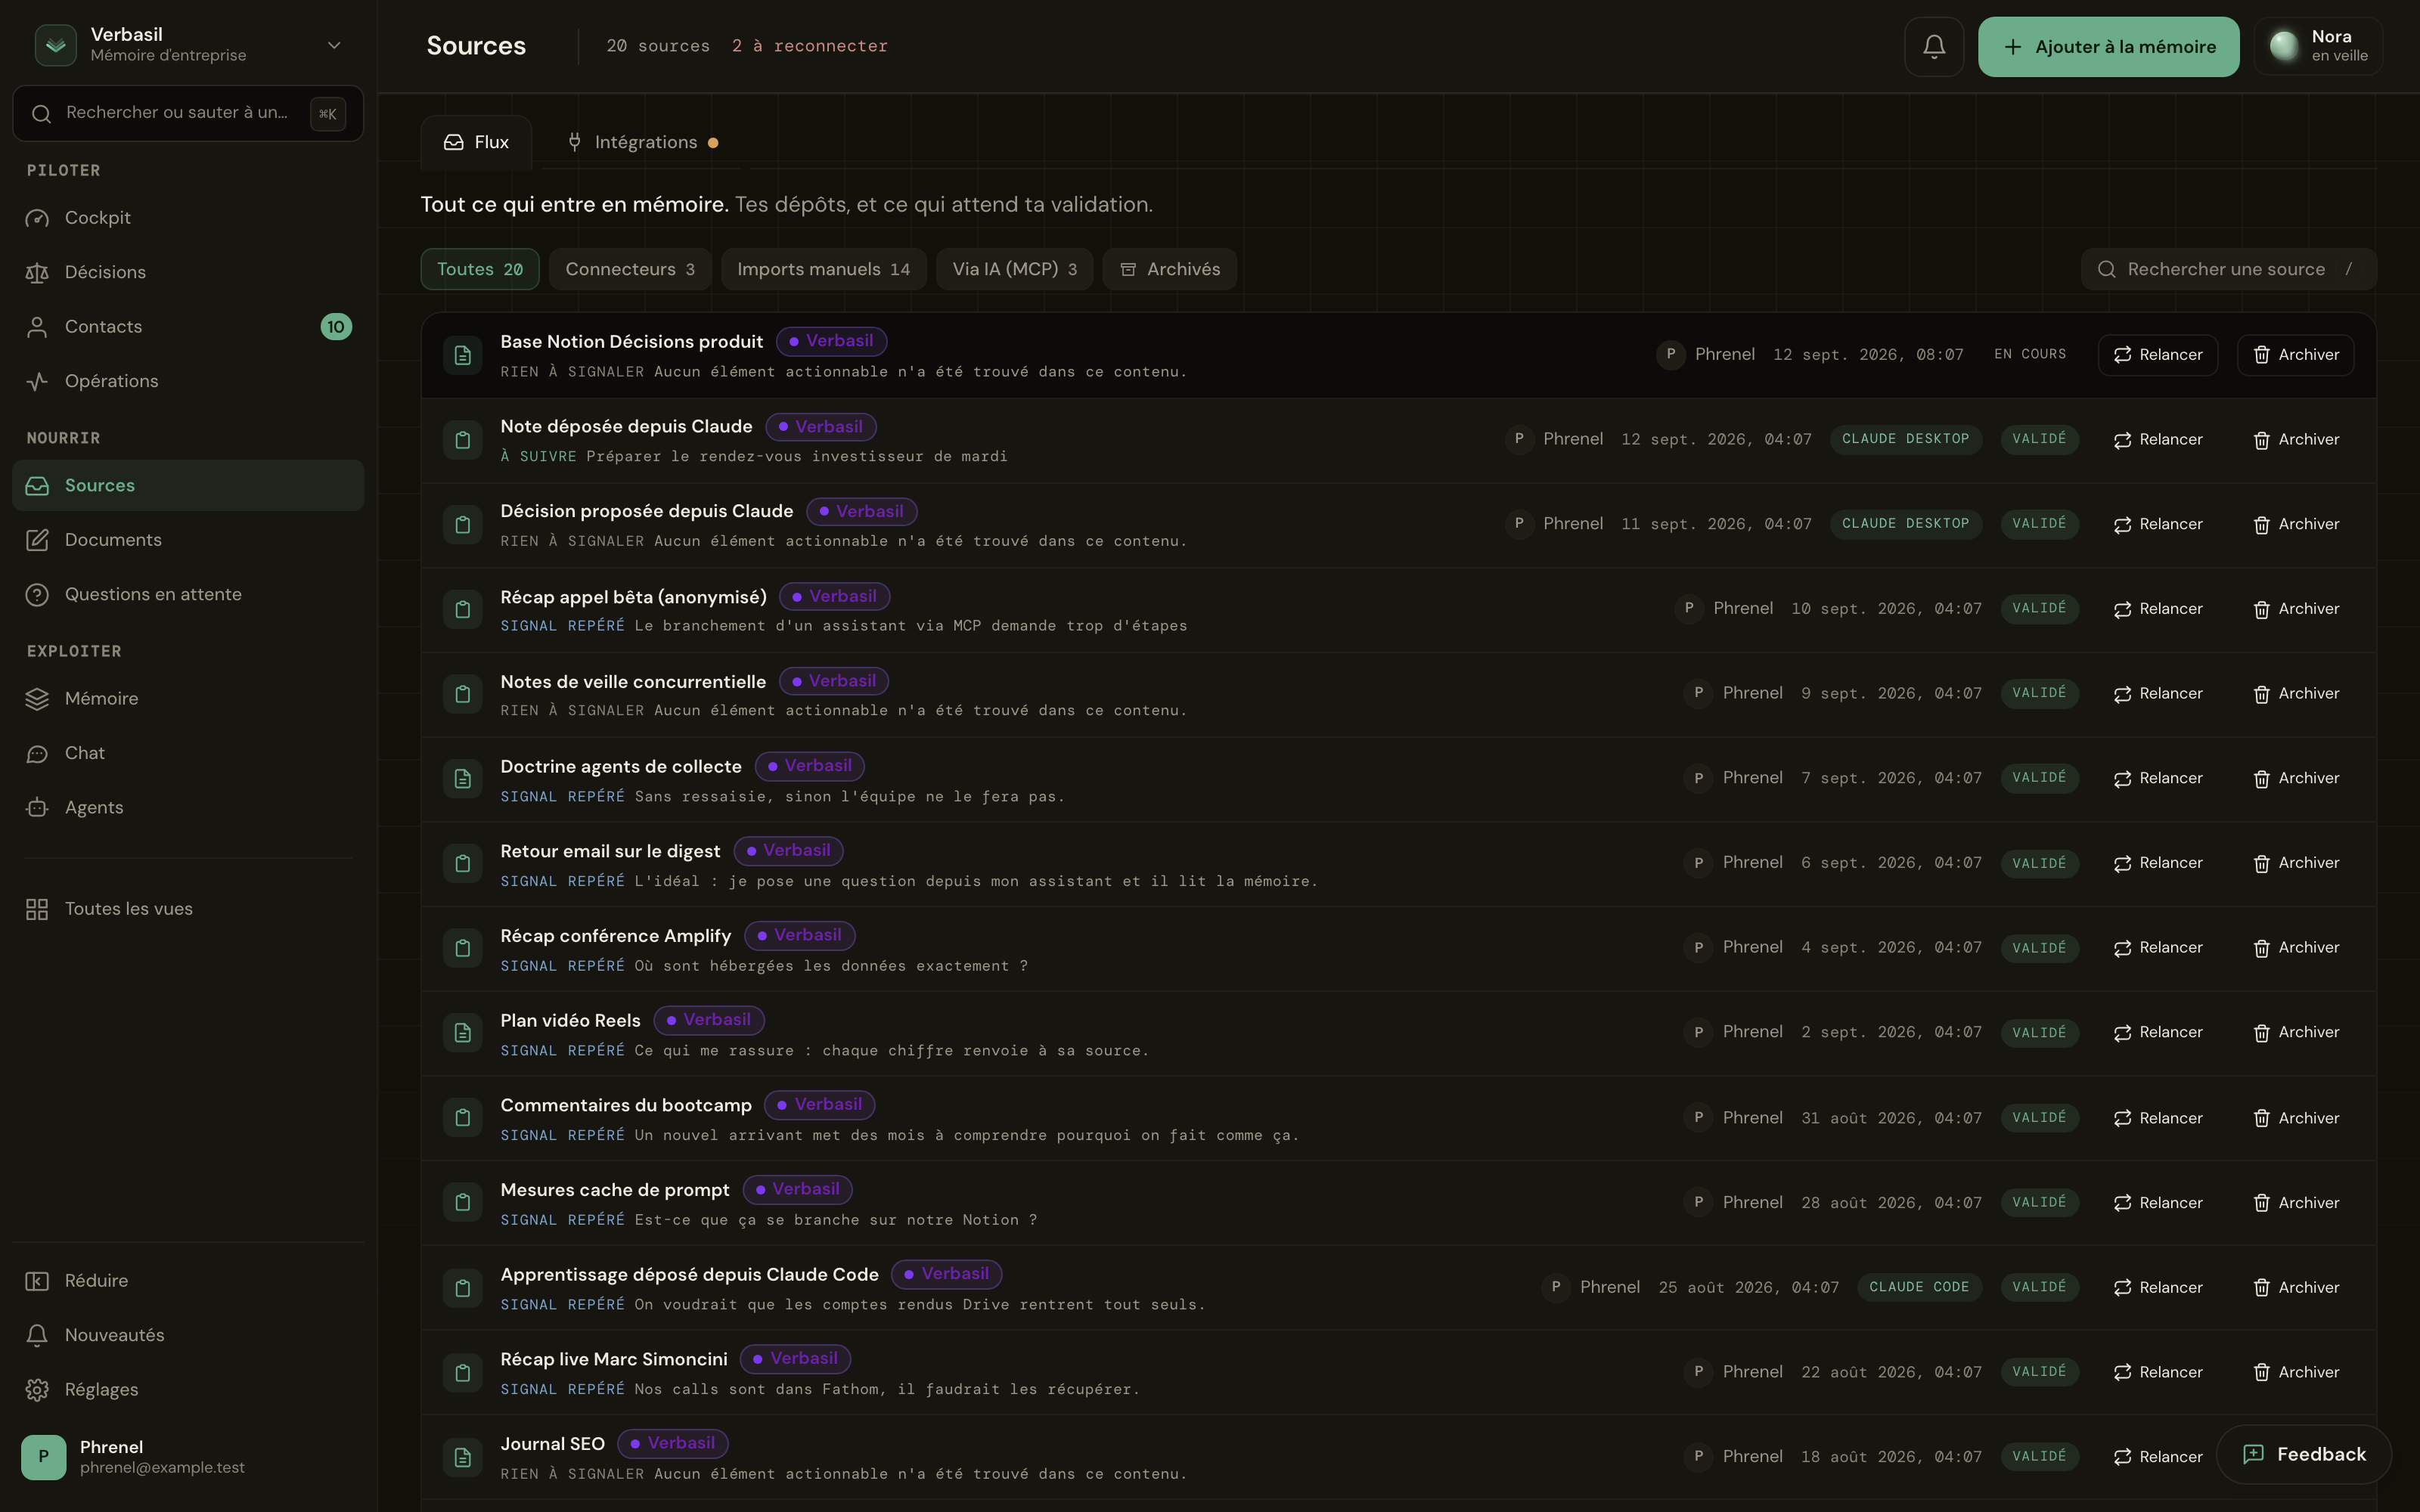
Task: Open Nora status menu
Action: coord(2318,46)
